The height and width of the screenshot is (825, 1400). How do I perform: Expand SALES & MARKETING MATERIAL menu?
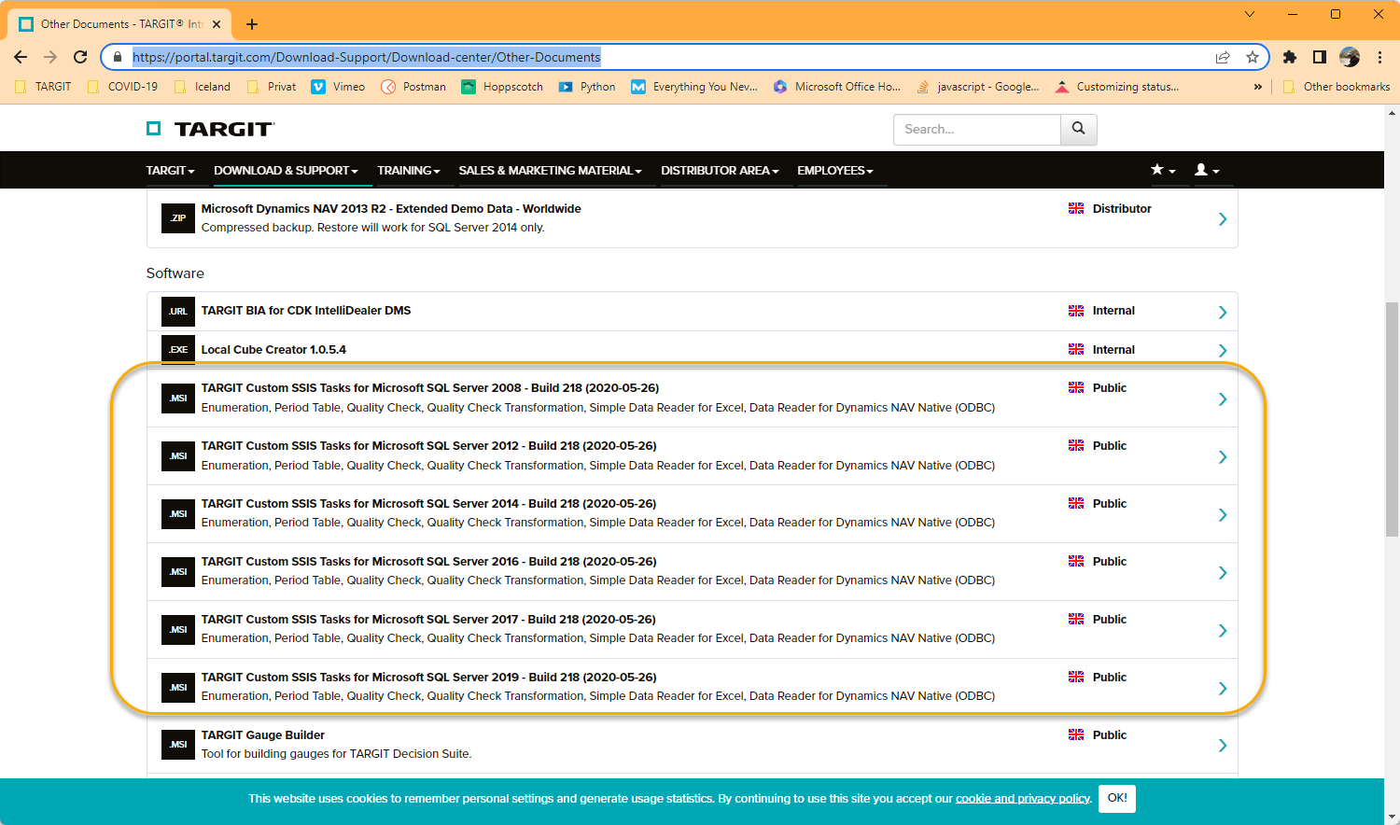click(551, 170)
